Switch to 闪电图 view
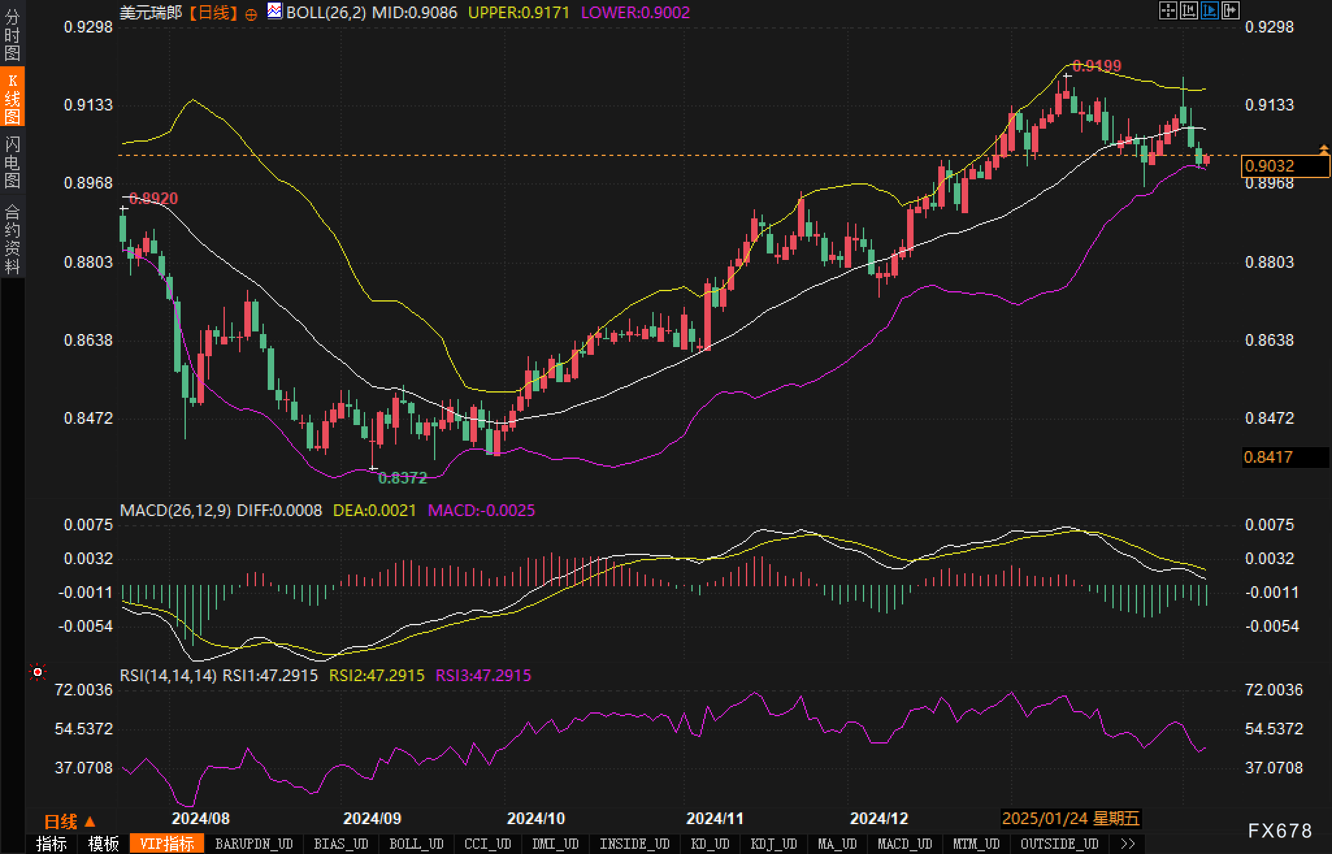Viewport: 1332px width, 854px height. click(12, 162)
